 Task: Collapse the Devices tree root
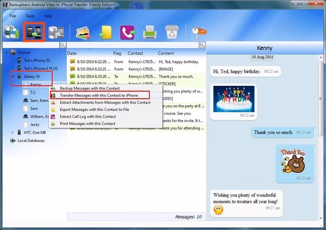[6, 53]
